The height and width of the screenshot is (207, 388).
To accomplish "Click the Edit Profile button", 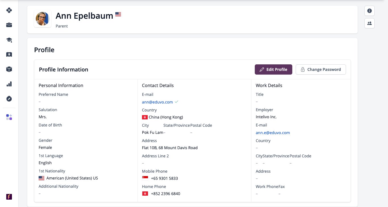I will tap(274, 69).
